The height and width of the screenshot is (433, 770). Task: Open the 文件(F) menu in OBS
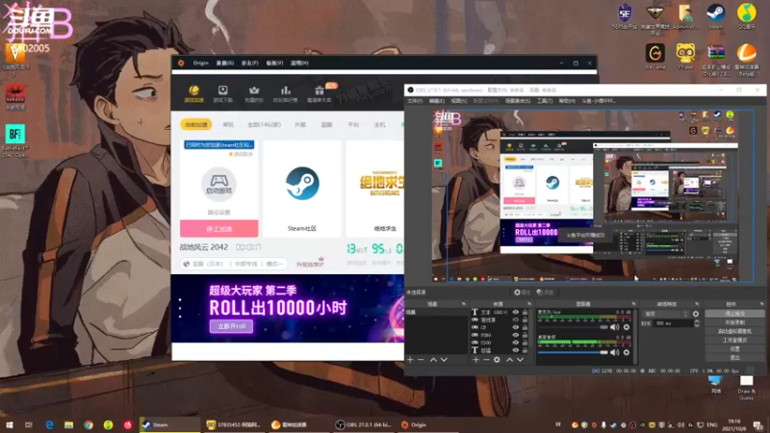point(415,101)
